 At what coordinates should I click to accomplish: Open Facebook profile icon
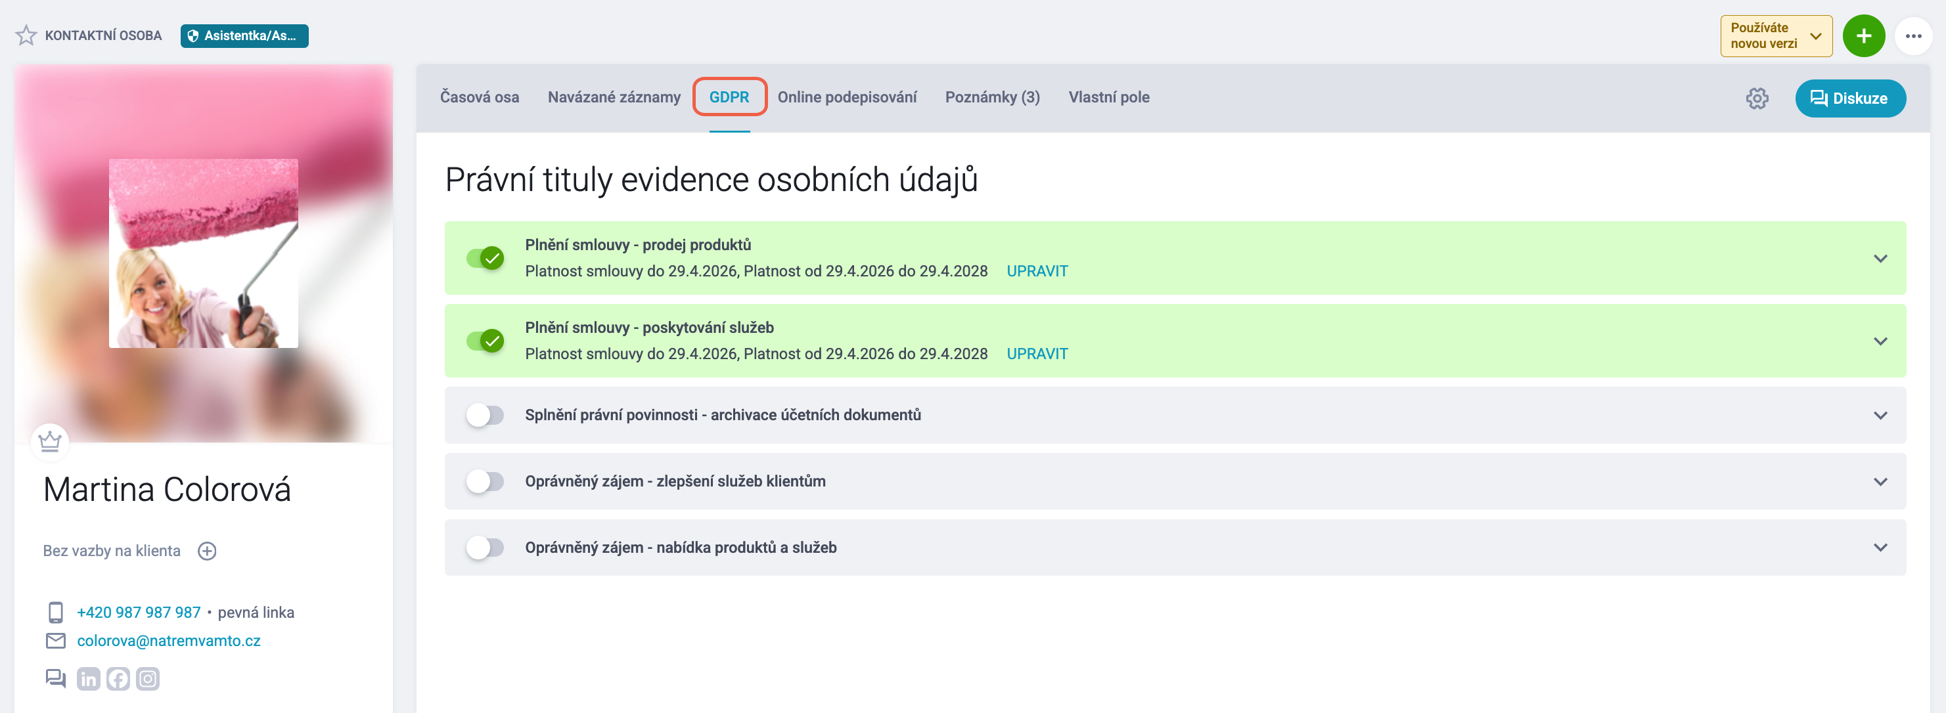pyautogui.click(x=118, y=679)
